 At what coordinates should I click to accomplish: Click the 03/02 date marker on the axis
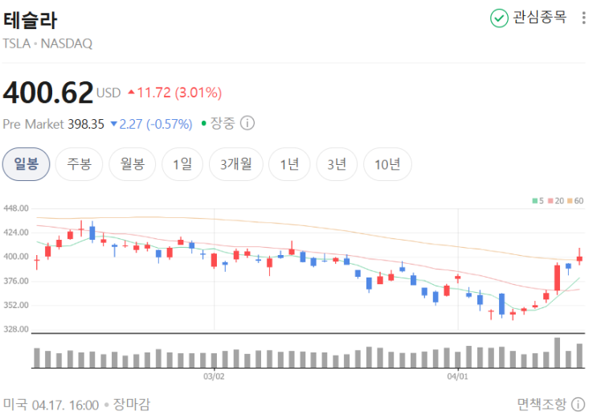coord(214,377)
